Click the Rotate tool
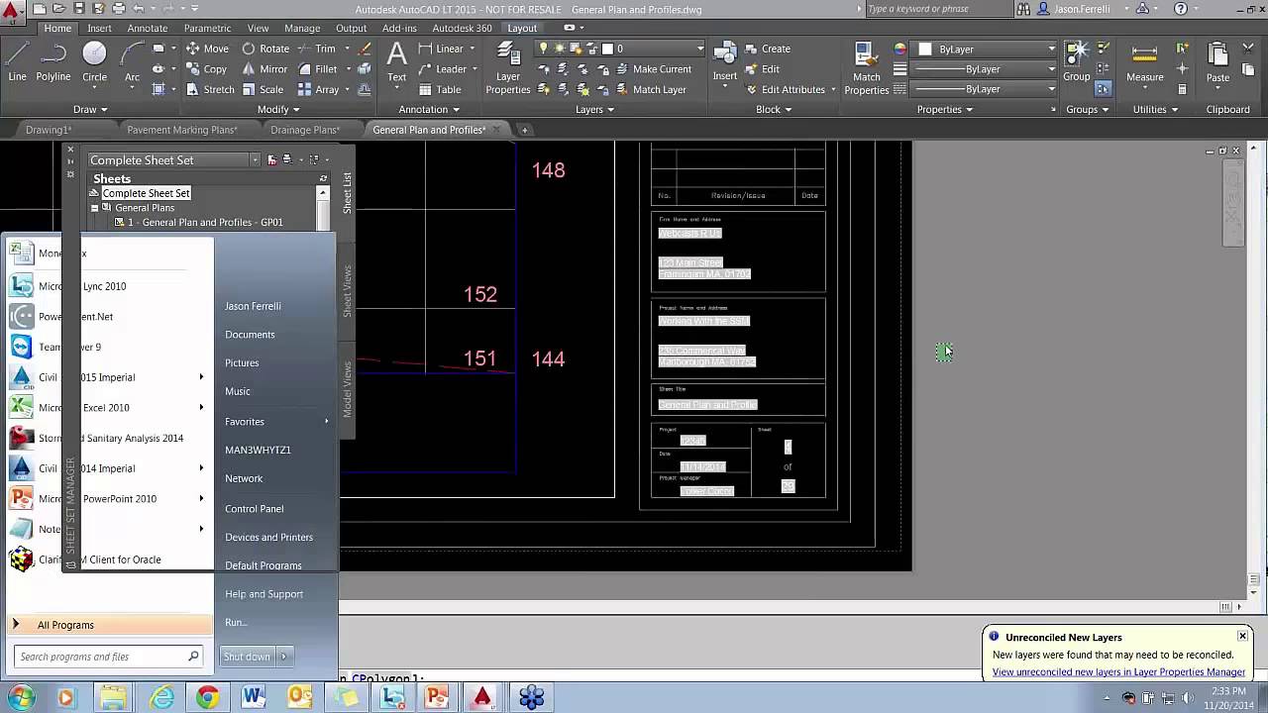Image resolution: width=1268 pixels, height=713 pixels. [x=265, y=49]
